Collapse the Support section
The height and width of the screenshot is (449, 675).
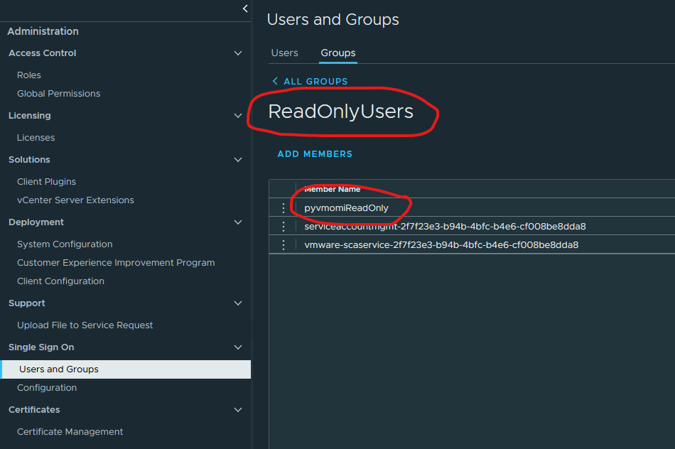237,303
